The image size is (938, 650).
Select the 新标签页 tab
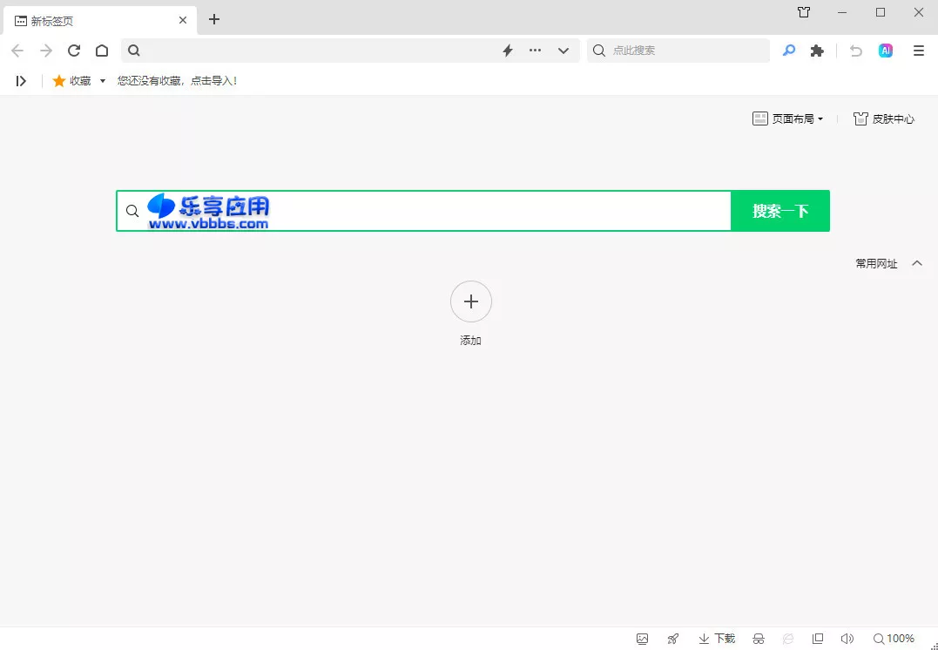tap(100, 21)
